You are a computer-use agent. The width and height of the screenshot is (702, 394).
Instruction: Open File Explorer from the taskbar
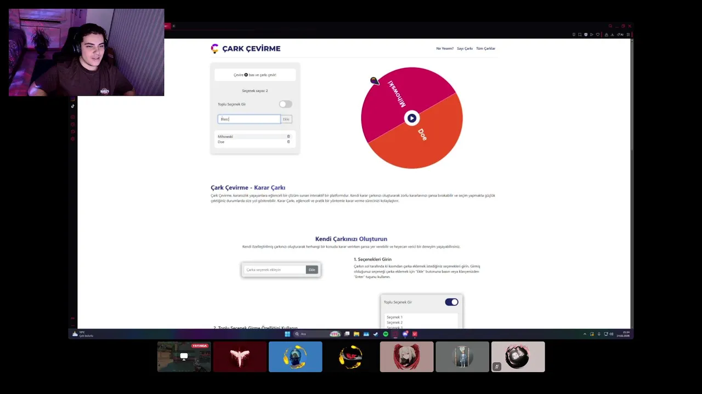tap(356, 334)
